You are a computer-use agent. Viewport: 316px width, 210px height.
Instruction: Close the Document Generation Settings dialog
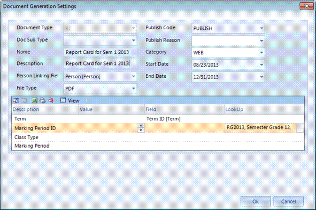pyautogui.click(x=306, y=6)
